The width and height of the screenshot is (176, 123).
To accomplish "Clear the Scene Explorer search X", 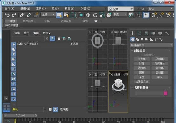I will 47,38.
